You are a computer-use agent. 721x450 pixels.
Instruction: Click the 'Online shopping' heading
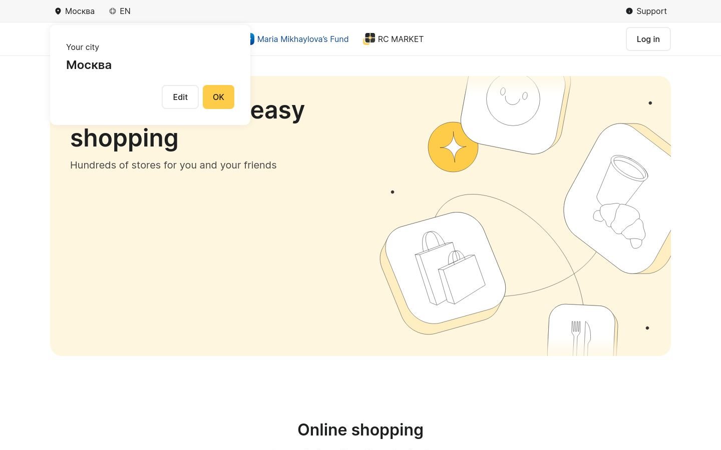point(360,429)
